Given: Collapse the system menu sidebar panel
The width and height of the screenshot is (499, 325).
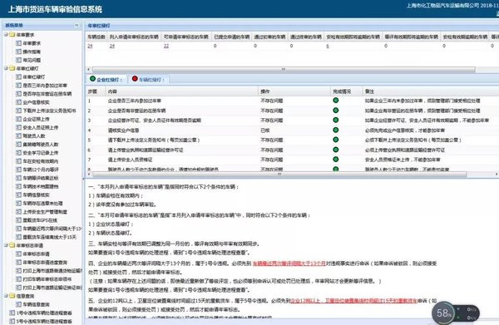Looking at the screenshot, I should coord(77,25).
